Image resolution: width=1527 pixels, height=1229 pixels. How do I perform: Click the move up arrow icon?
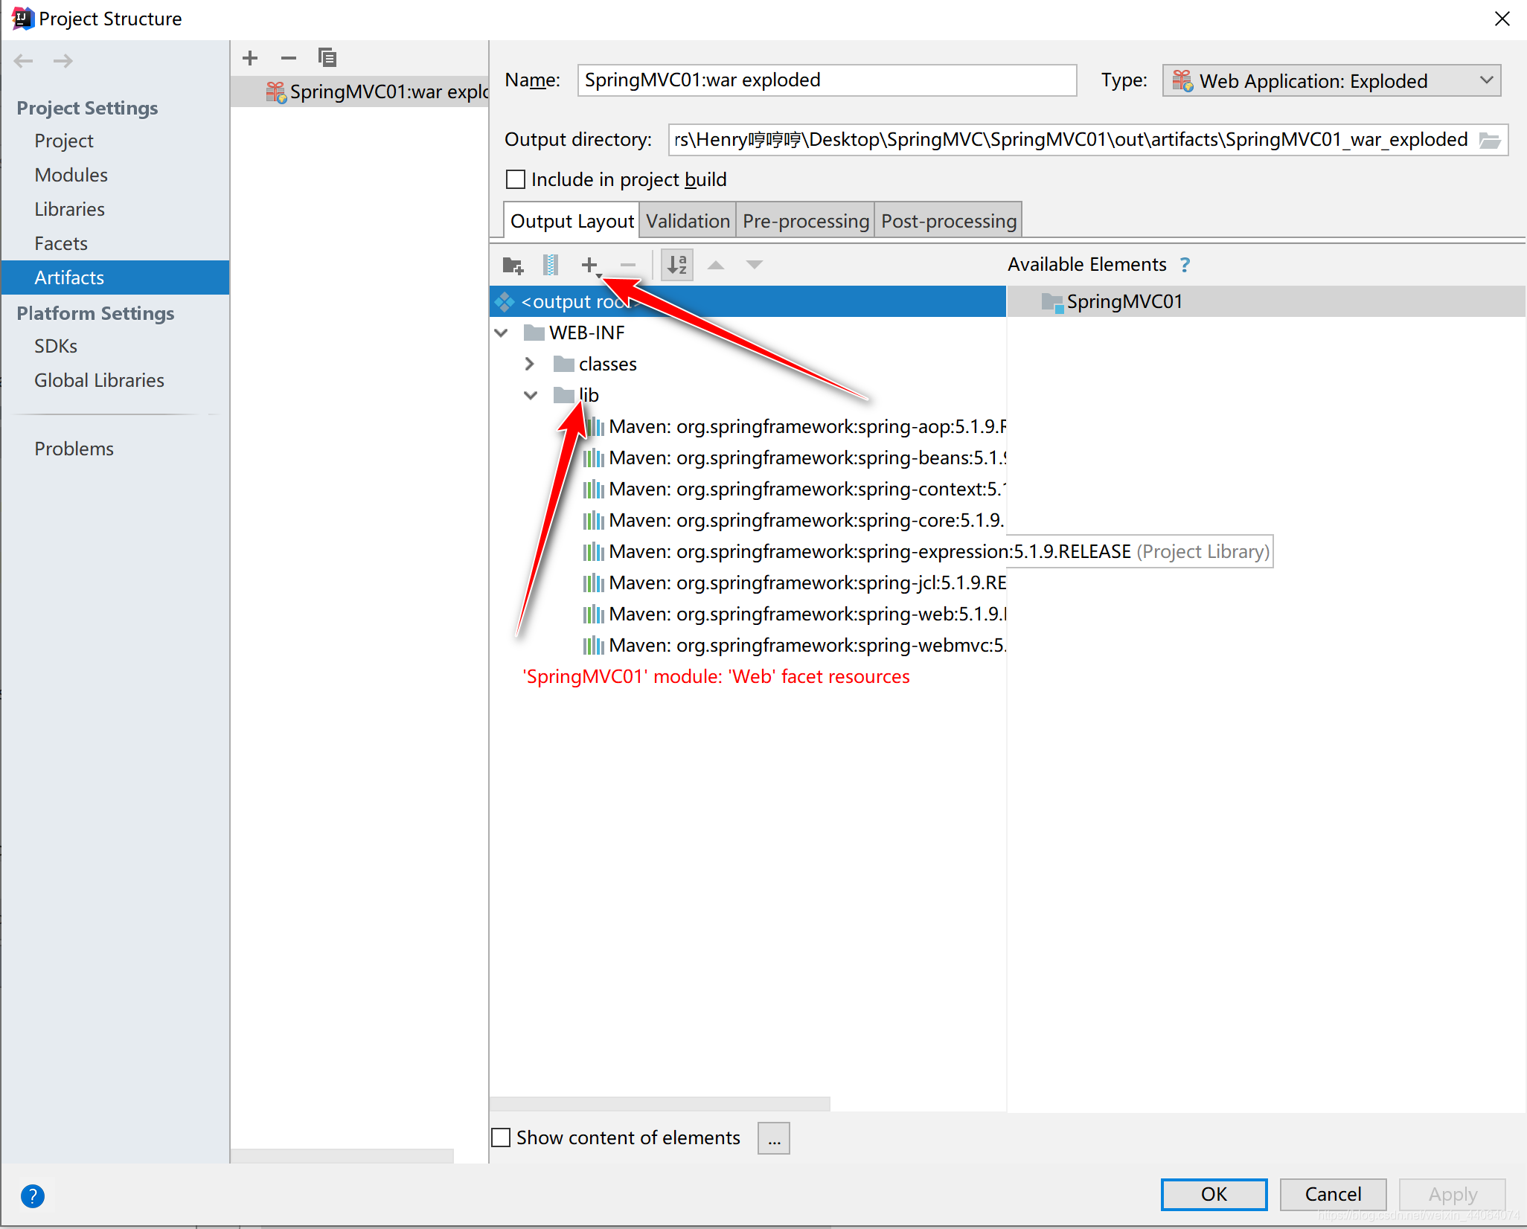[x=716, y=265]
